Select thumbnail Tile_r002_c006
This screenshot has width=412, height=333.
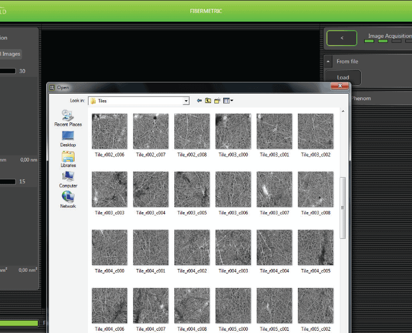click(x=110, y=131)
